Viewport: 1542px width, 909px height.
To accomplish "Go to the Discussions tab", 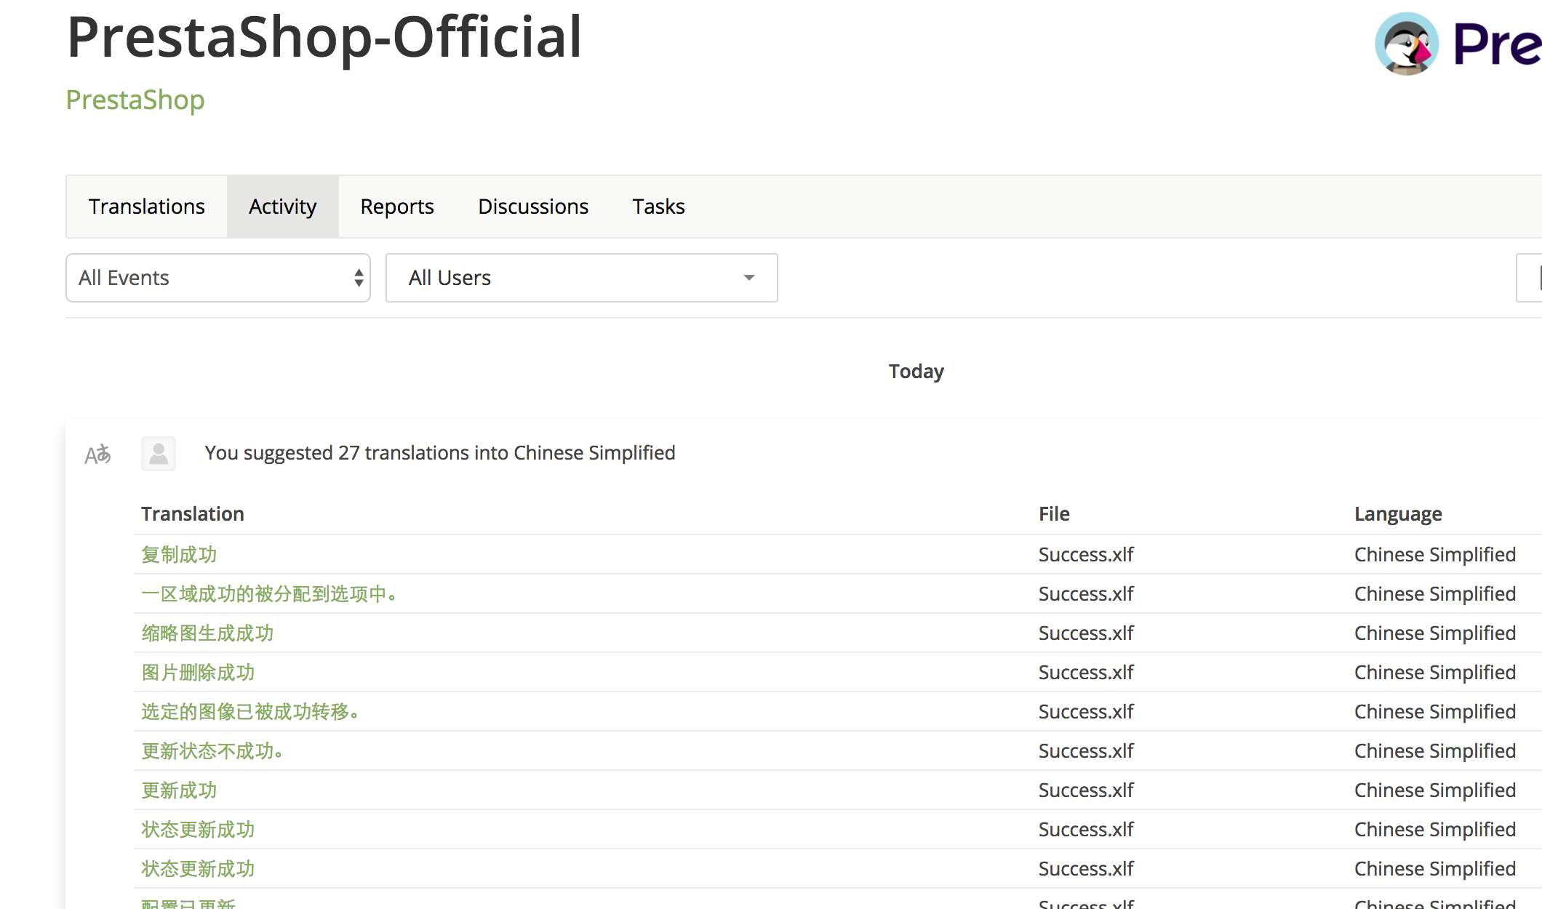I will (533, 207).
